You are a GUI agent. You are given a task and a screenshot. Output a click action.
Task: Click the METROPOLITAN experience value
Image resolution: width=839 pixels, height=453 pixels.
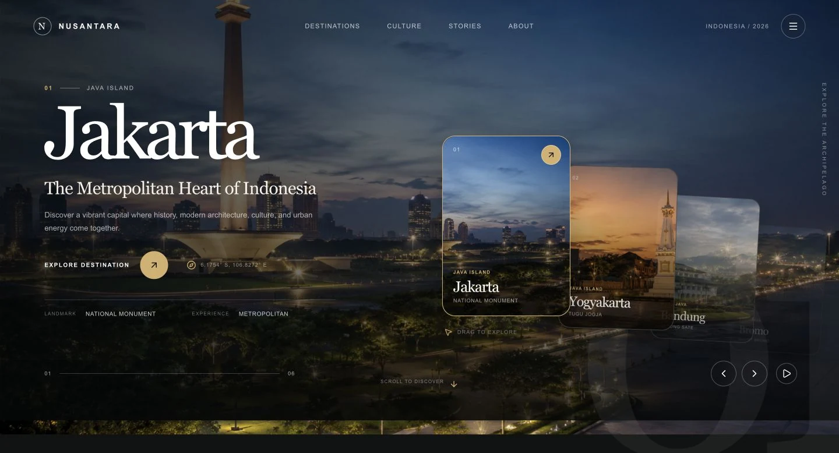[x=263, y=314]
